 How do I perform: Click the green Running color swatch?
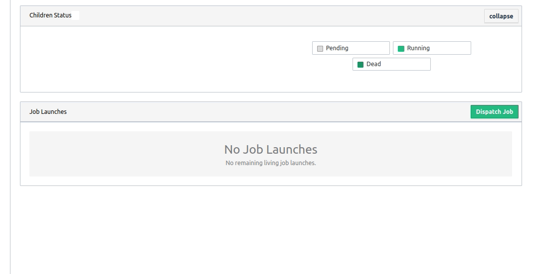coord(401,48)
